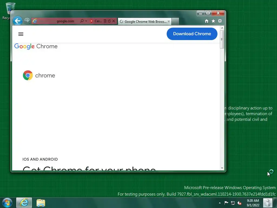Go back with the blue back arrow
The image size is (277, 208).
pyautogui.click(x=18, y=21)
